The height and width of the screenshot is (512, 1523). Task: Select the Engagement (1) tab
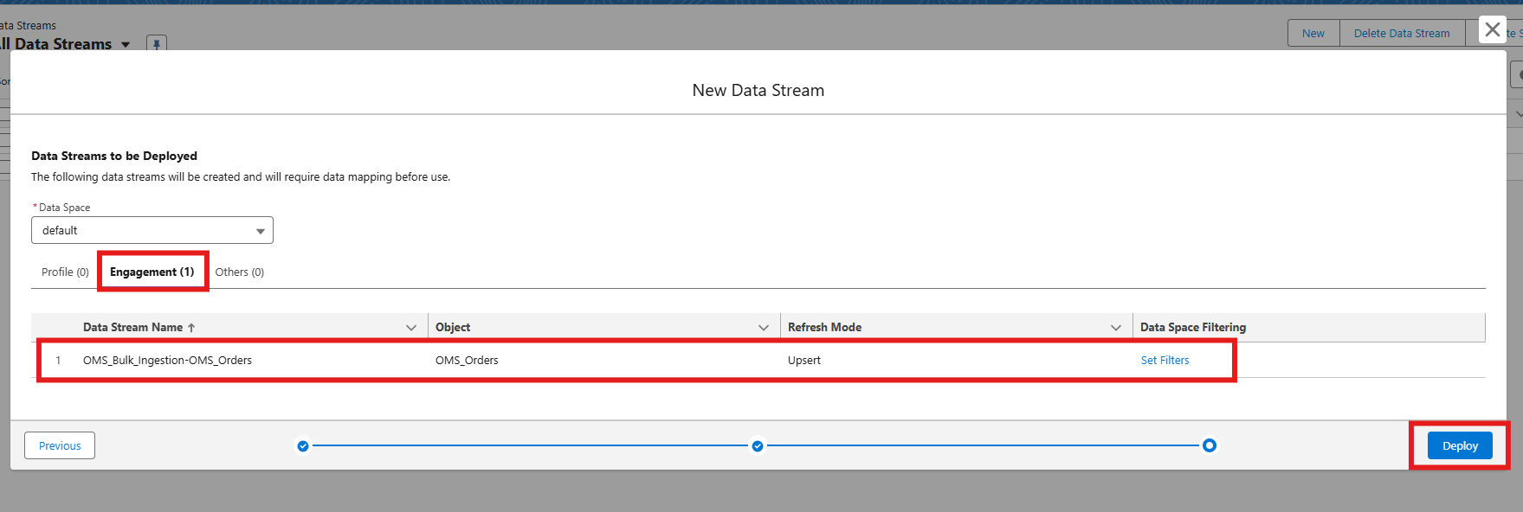tap(152, 272)
